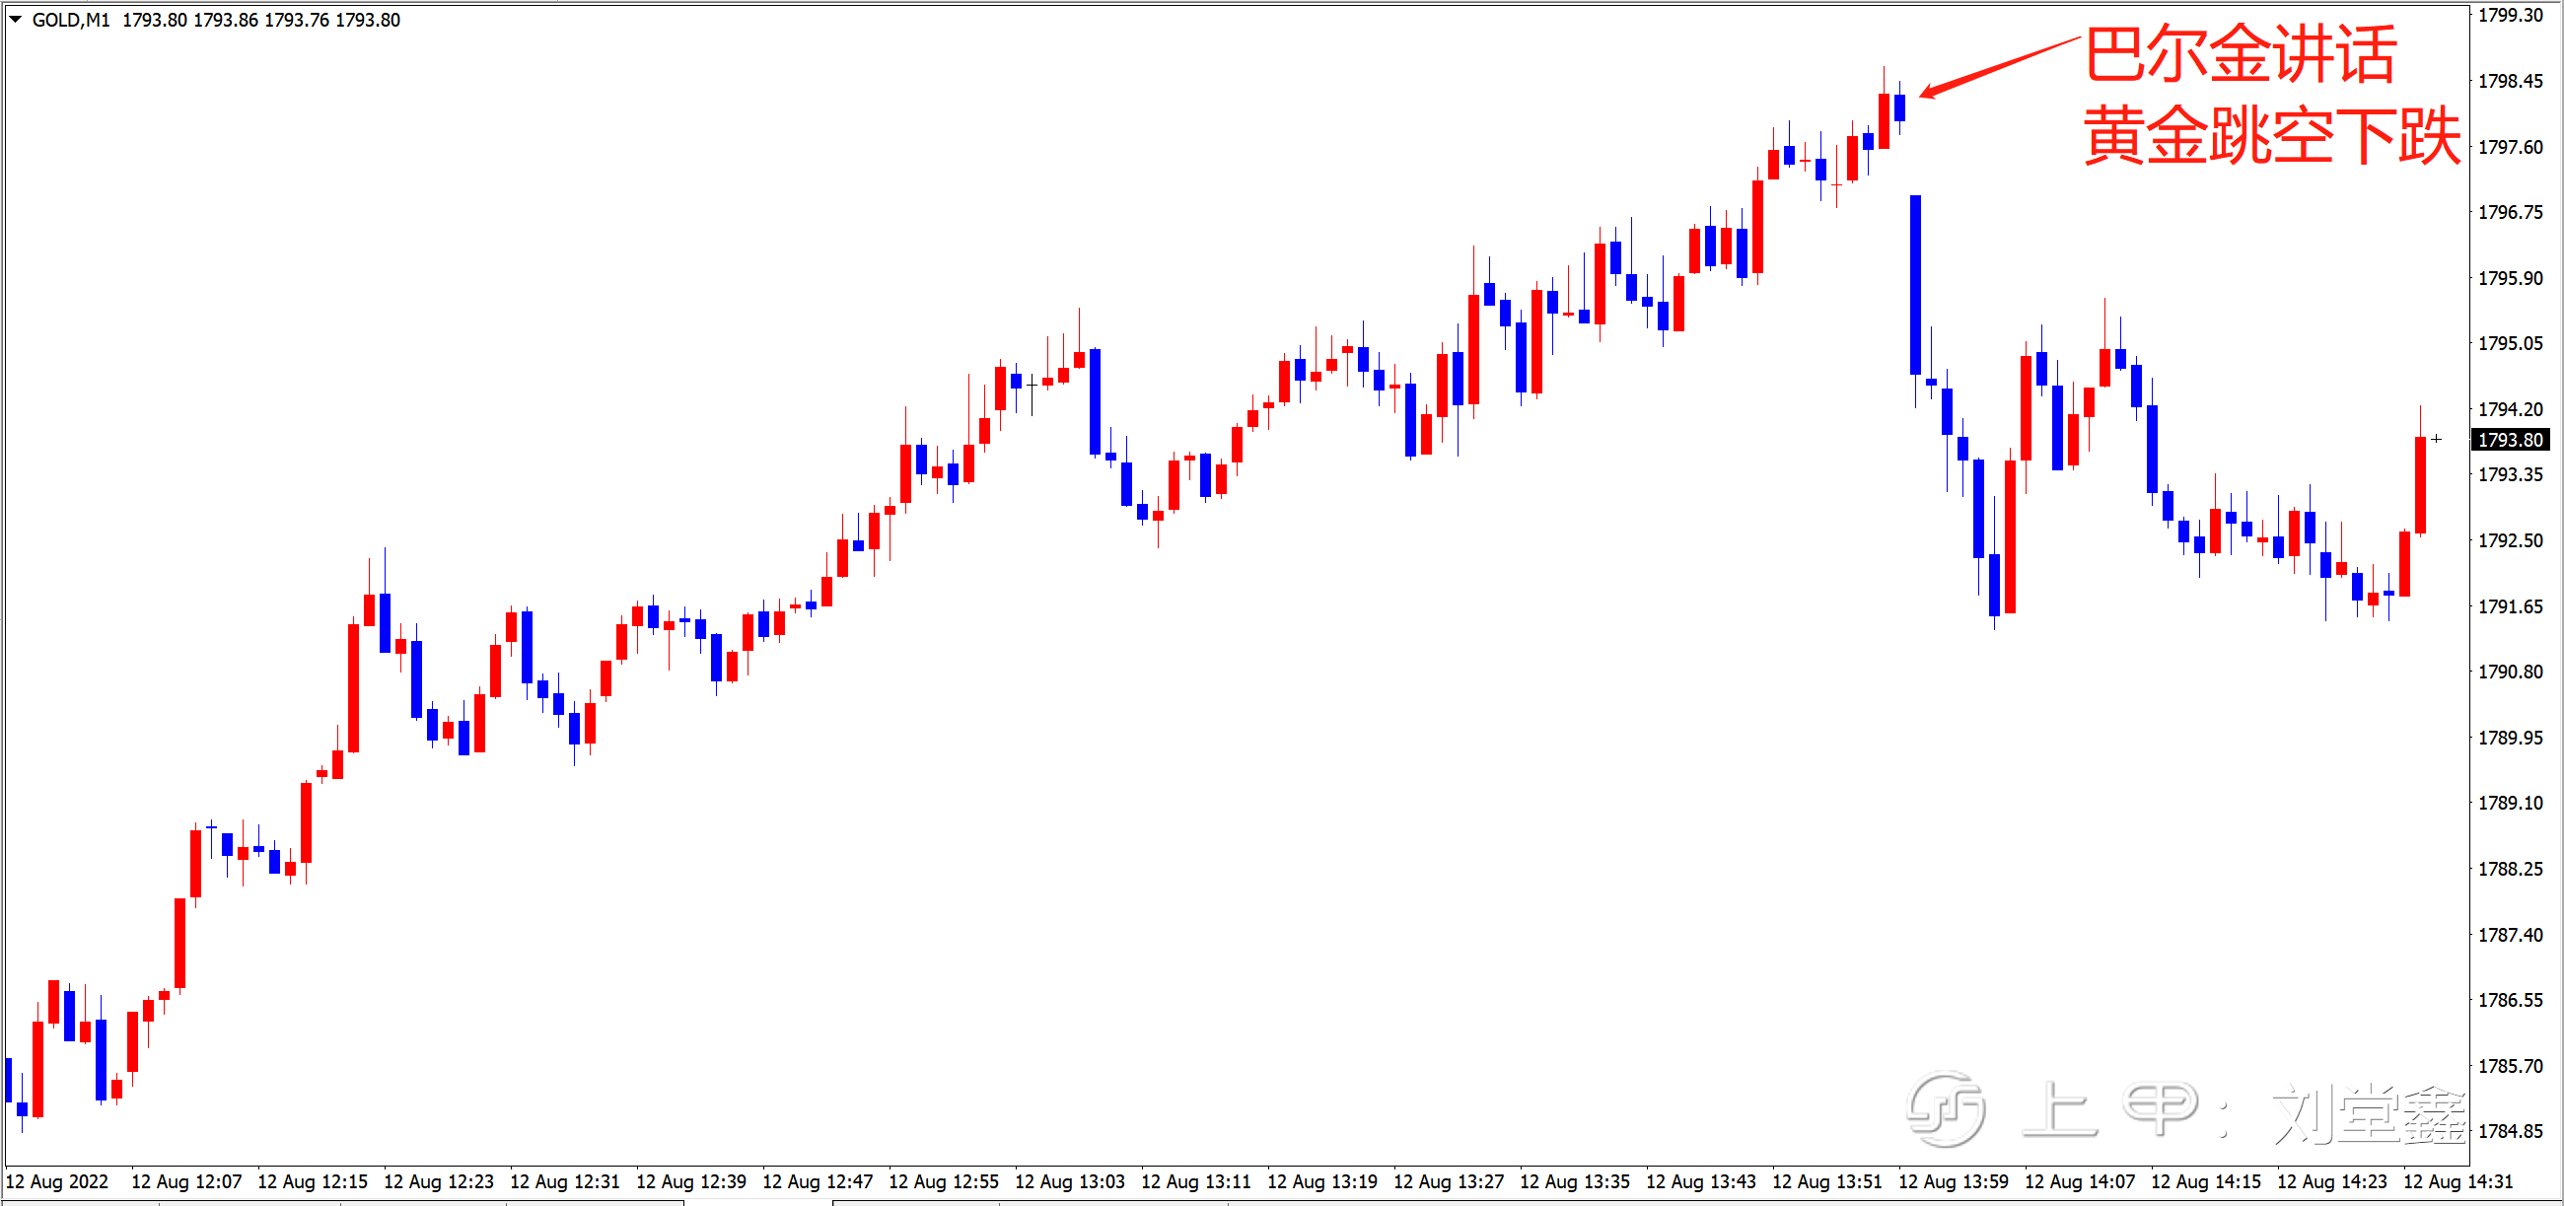Click the 1789.10 price scale label

2509,803
